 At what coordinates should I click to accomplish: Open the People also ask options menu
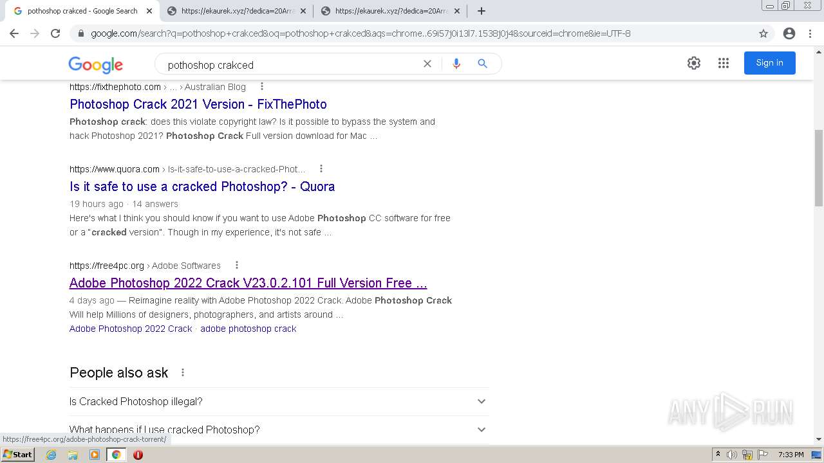coord(183,373)
